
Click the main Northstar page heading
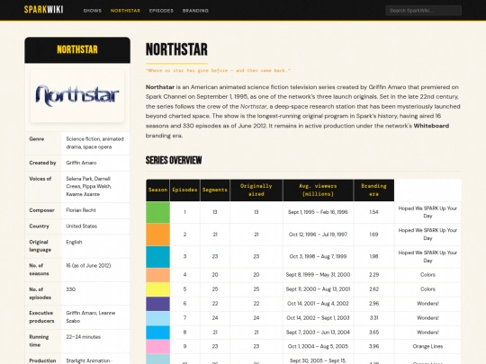click(x=176, y=49)
